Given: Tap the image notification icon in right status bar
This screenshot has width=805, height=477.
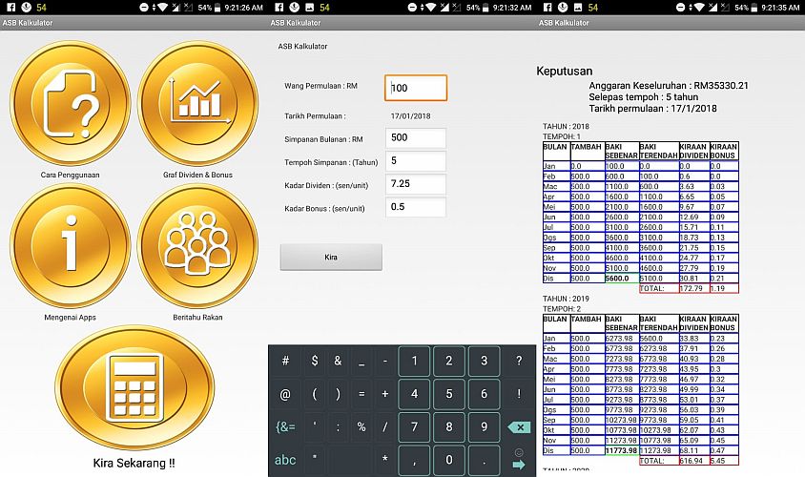Looking at the screenshot, I should pos(578,8).
